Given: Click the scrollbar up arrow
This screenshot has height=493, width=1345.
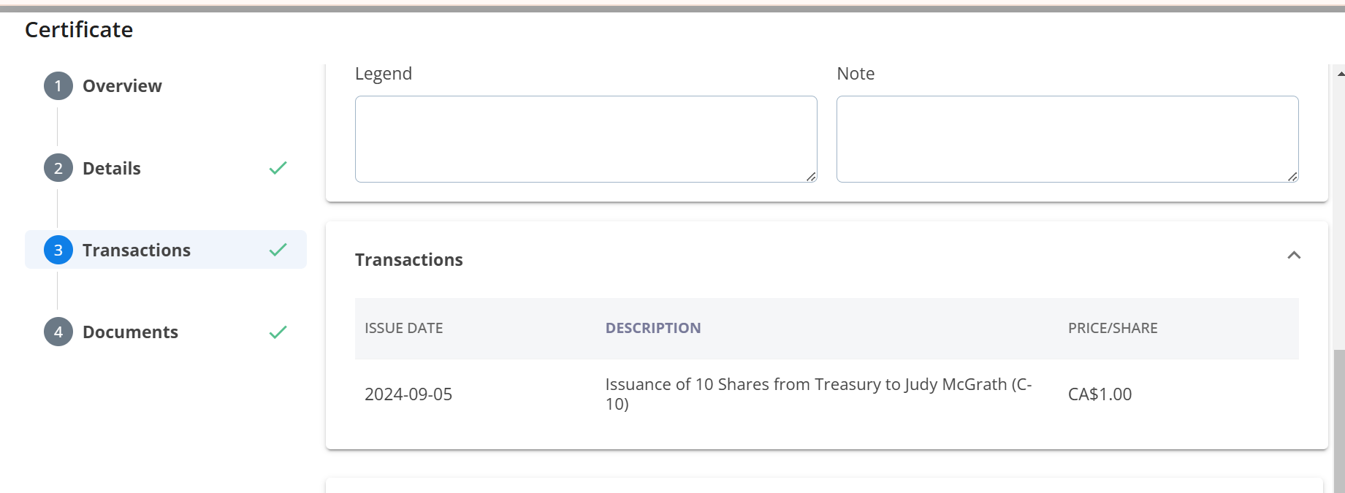Looking at the screenshot, I should coord(1340,74).
